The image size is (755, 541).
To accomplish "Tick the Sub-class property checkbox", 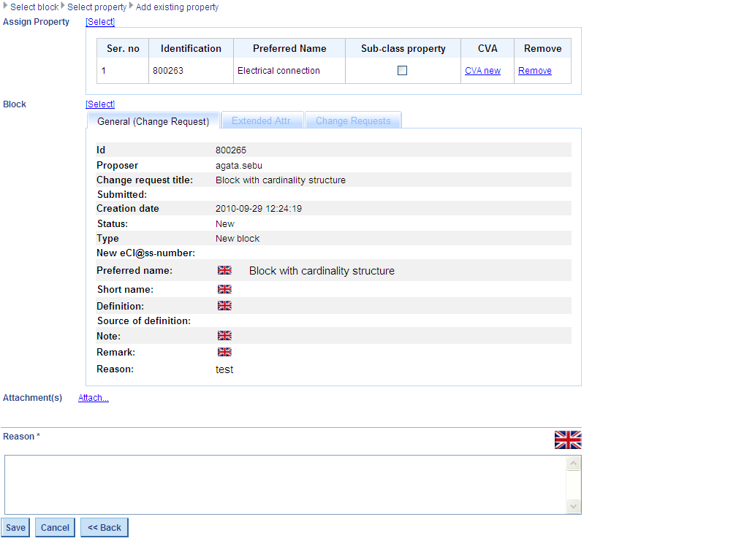I will coord(402,71).
